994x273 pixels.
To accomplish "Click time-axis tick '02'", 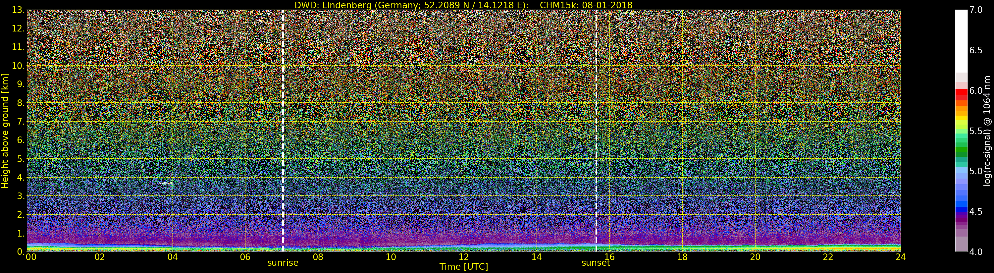I will click(100, 257).
